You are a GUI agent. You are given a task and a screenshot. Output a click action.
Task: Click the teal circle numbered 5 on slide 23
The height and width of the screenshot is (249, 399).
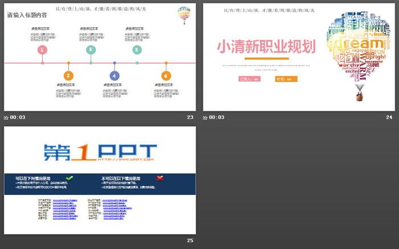[137, 50]
